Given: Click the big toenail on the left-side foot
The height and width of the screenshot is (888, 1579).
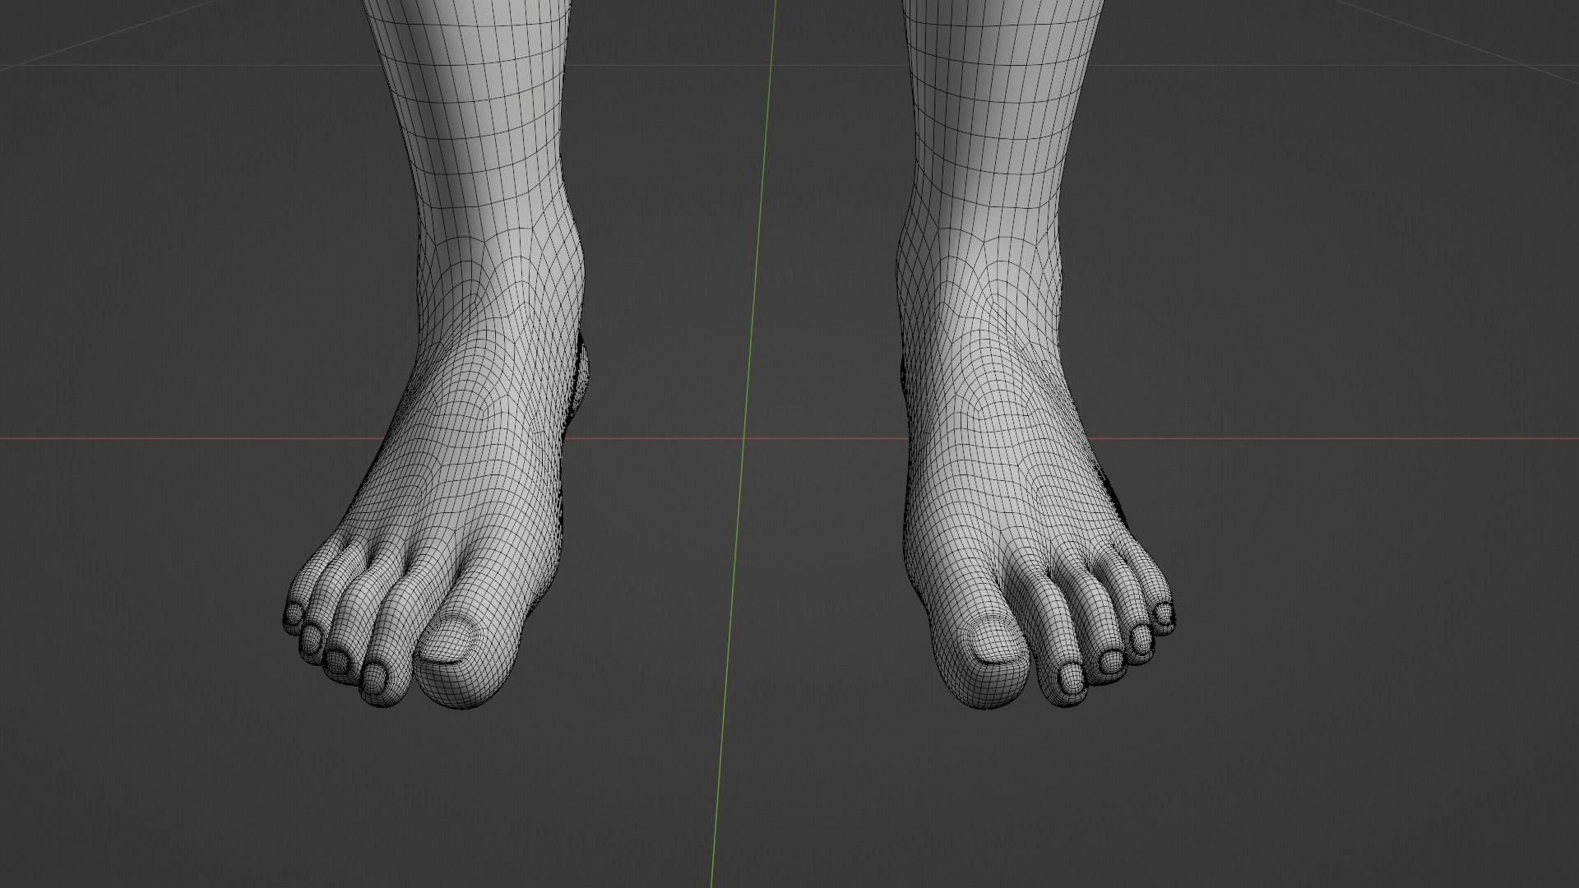Looking at the screenshot, I should (x=448, y=640).
